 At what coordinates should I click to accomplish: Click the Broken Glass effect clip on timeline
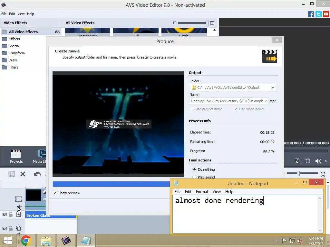tap(51, 215)
